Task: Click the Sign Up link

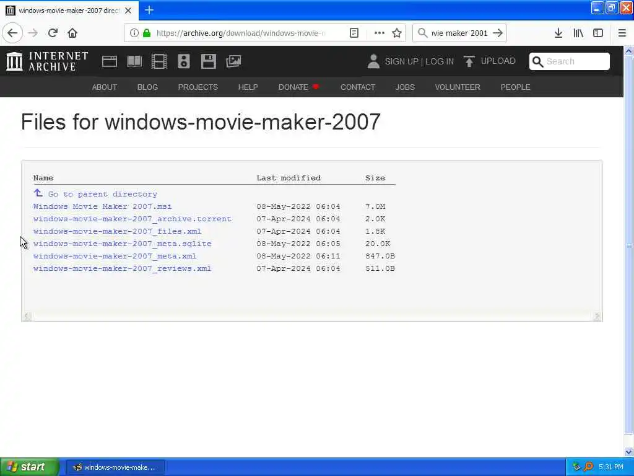Action: (401, 61)
